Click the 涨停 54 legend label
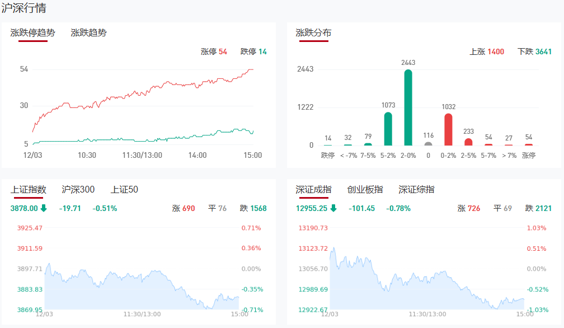 click(x=214, y=51)
